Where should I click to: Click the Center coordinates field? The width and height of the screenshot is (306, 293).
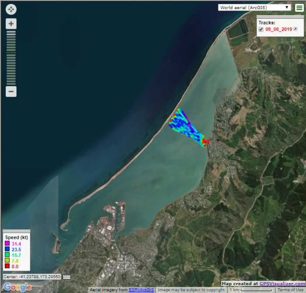pyautogui.click(x=32, y=277)
